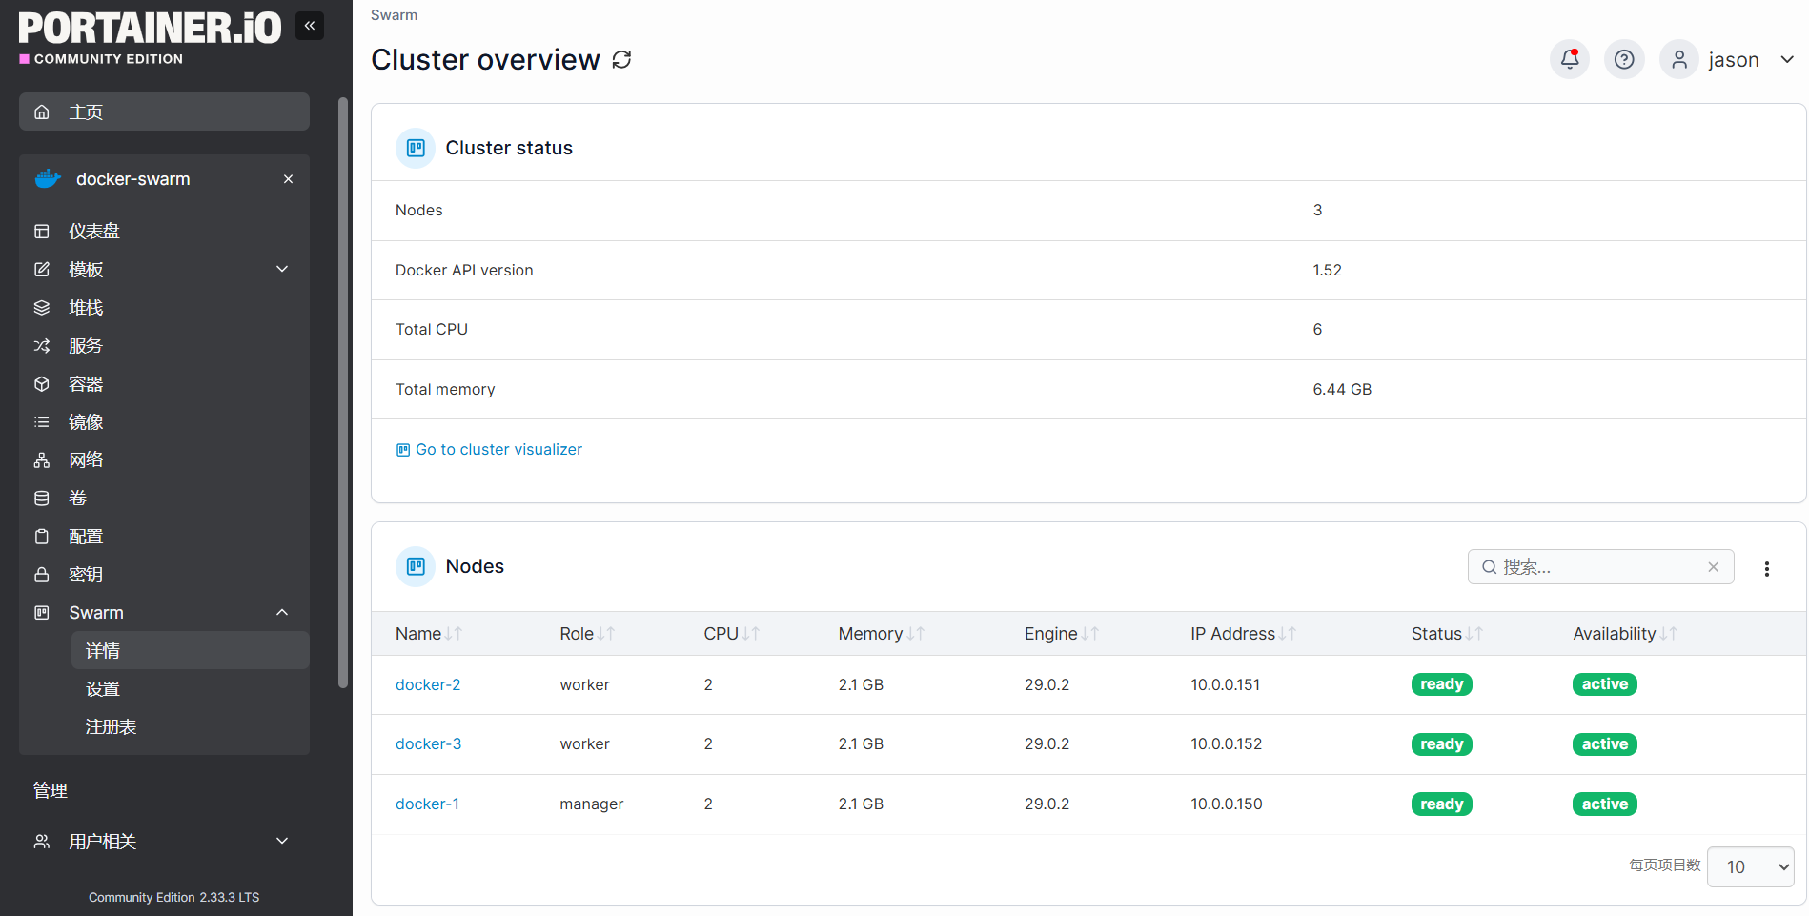
Task: Open 服务 services in the sidebar
Action: (x=86, y=346)
